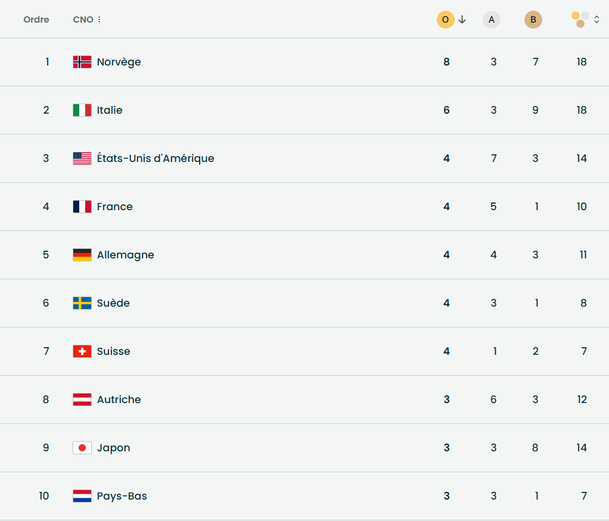
Task: Click the CNO column header label
Action: 83,20
